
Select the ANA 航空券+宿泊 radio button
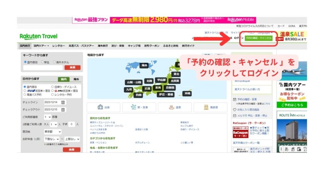tap(25, 91)
